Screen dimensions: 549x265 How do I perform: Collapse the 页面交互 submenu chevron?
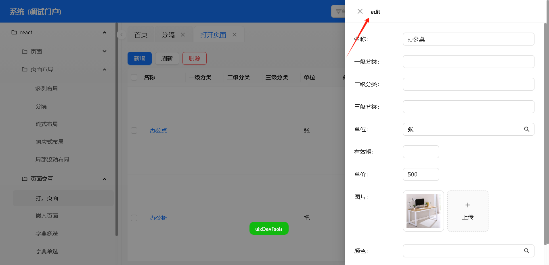click(105, 179)
